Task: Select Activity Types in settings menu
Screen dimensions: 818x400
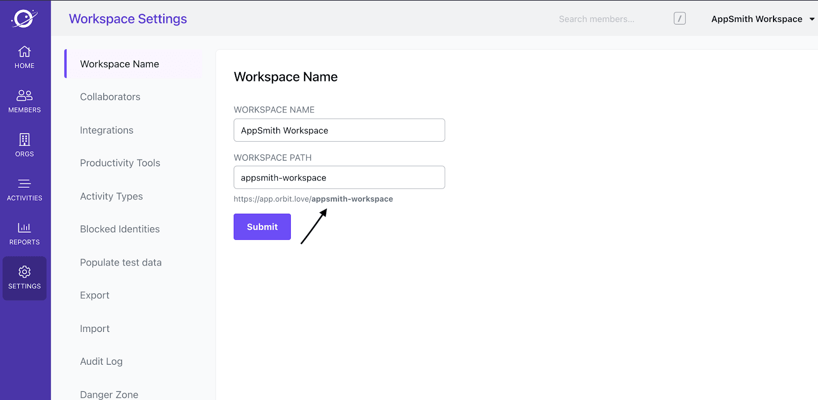Action: tap(111, 196)
